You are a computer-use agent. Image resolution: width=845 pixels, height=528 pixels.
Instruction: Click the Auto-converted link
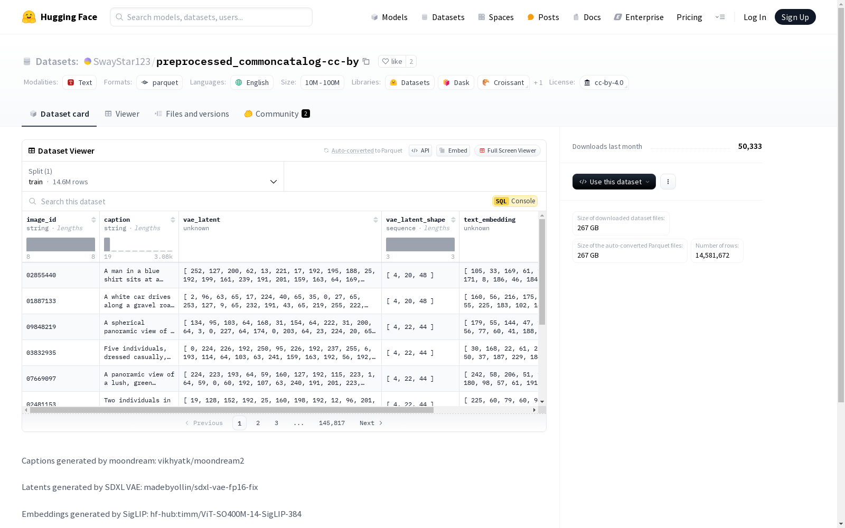click(x=352, y=150)
